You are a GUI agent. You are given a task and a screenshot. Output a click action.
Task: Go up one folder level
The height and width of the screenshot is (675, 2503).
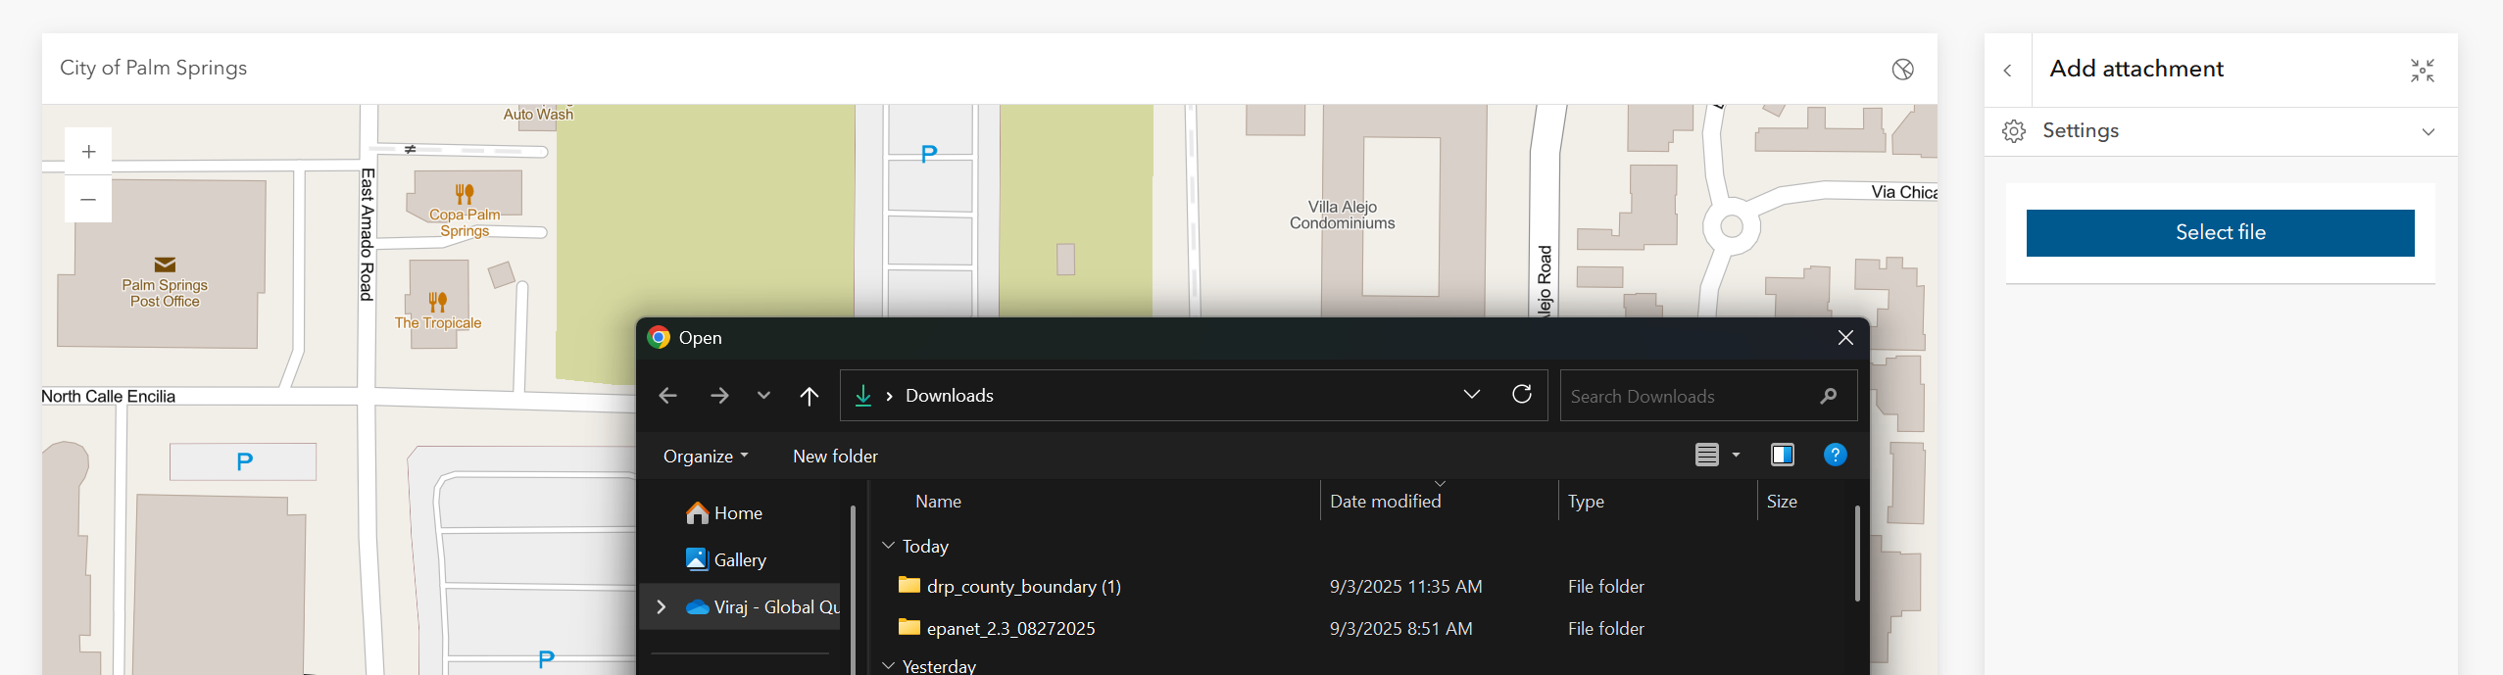[809, 396]
